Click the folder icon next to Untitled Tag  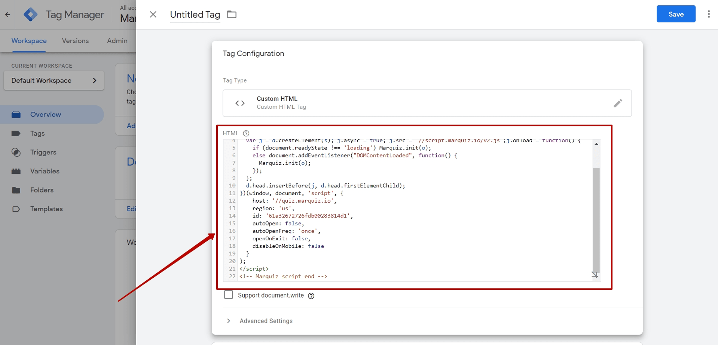[x=232, y=15]
